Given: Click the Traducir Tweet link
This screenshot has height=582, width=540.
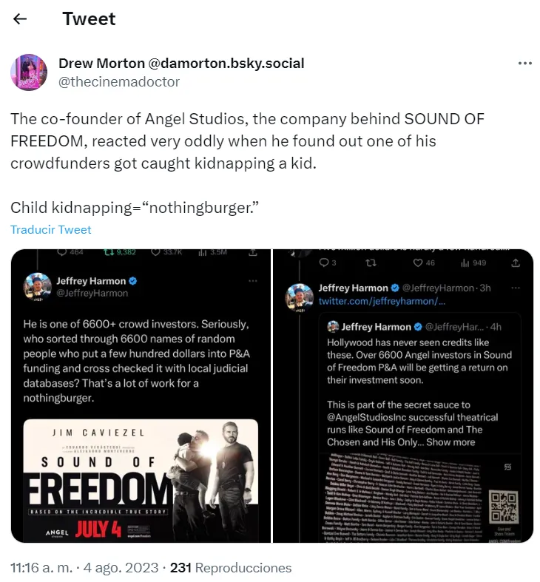Looking at the screenshot, I should click(x=51, y=229).
